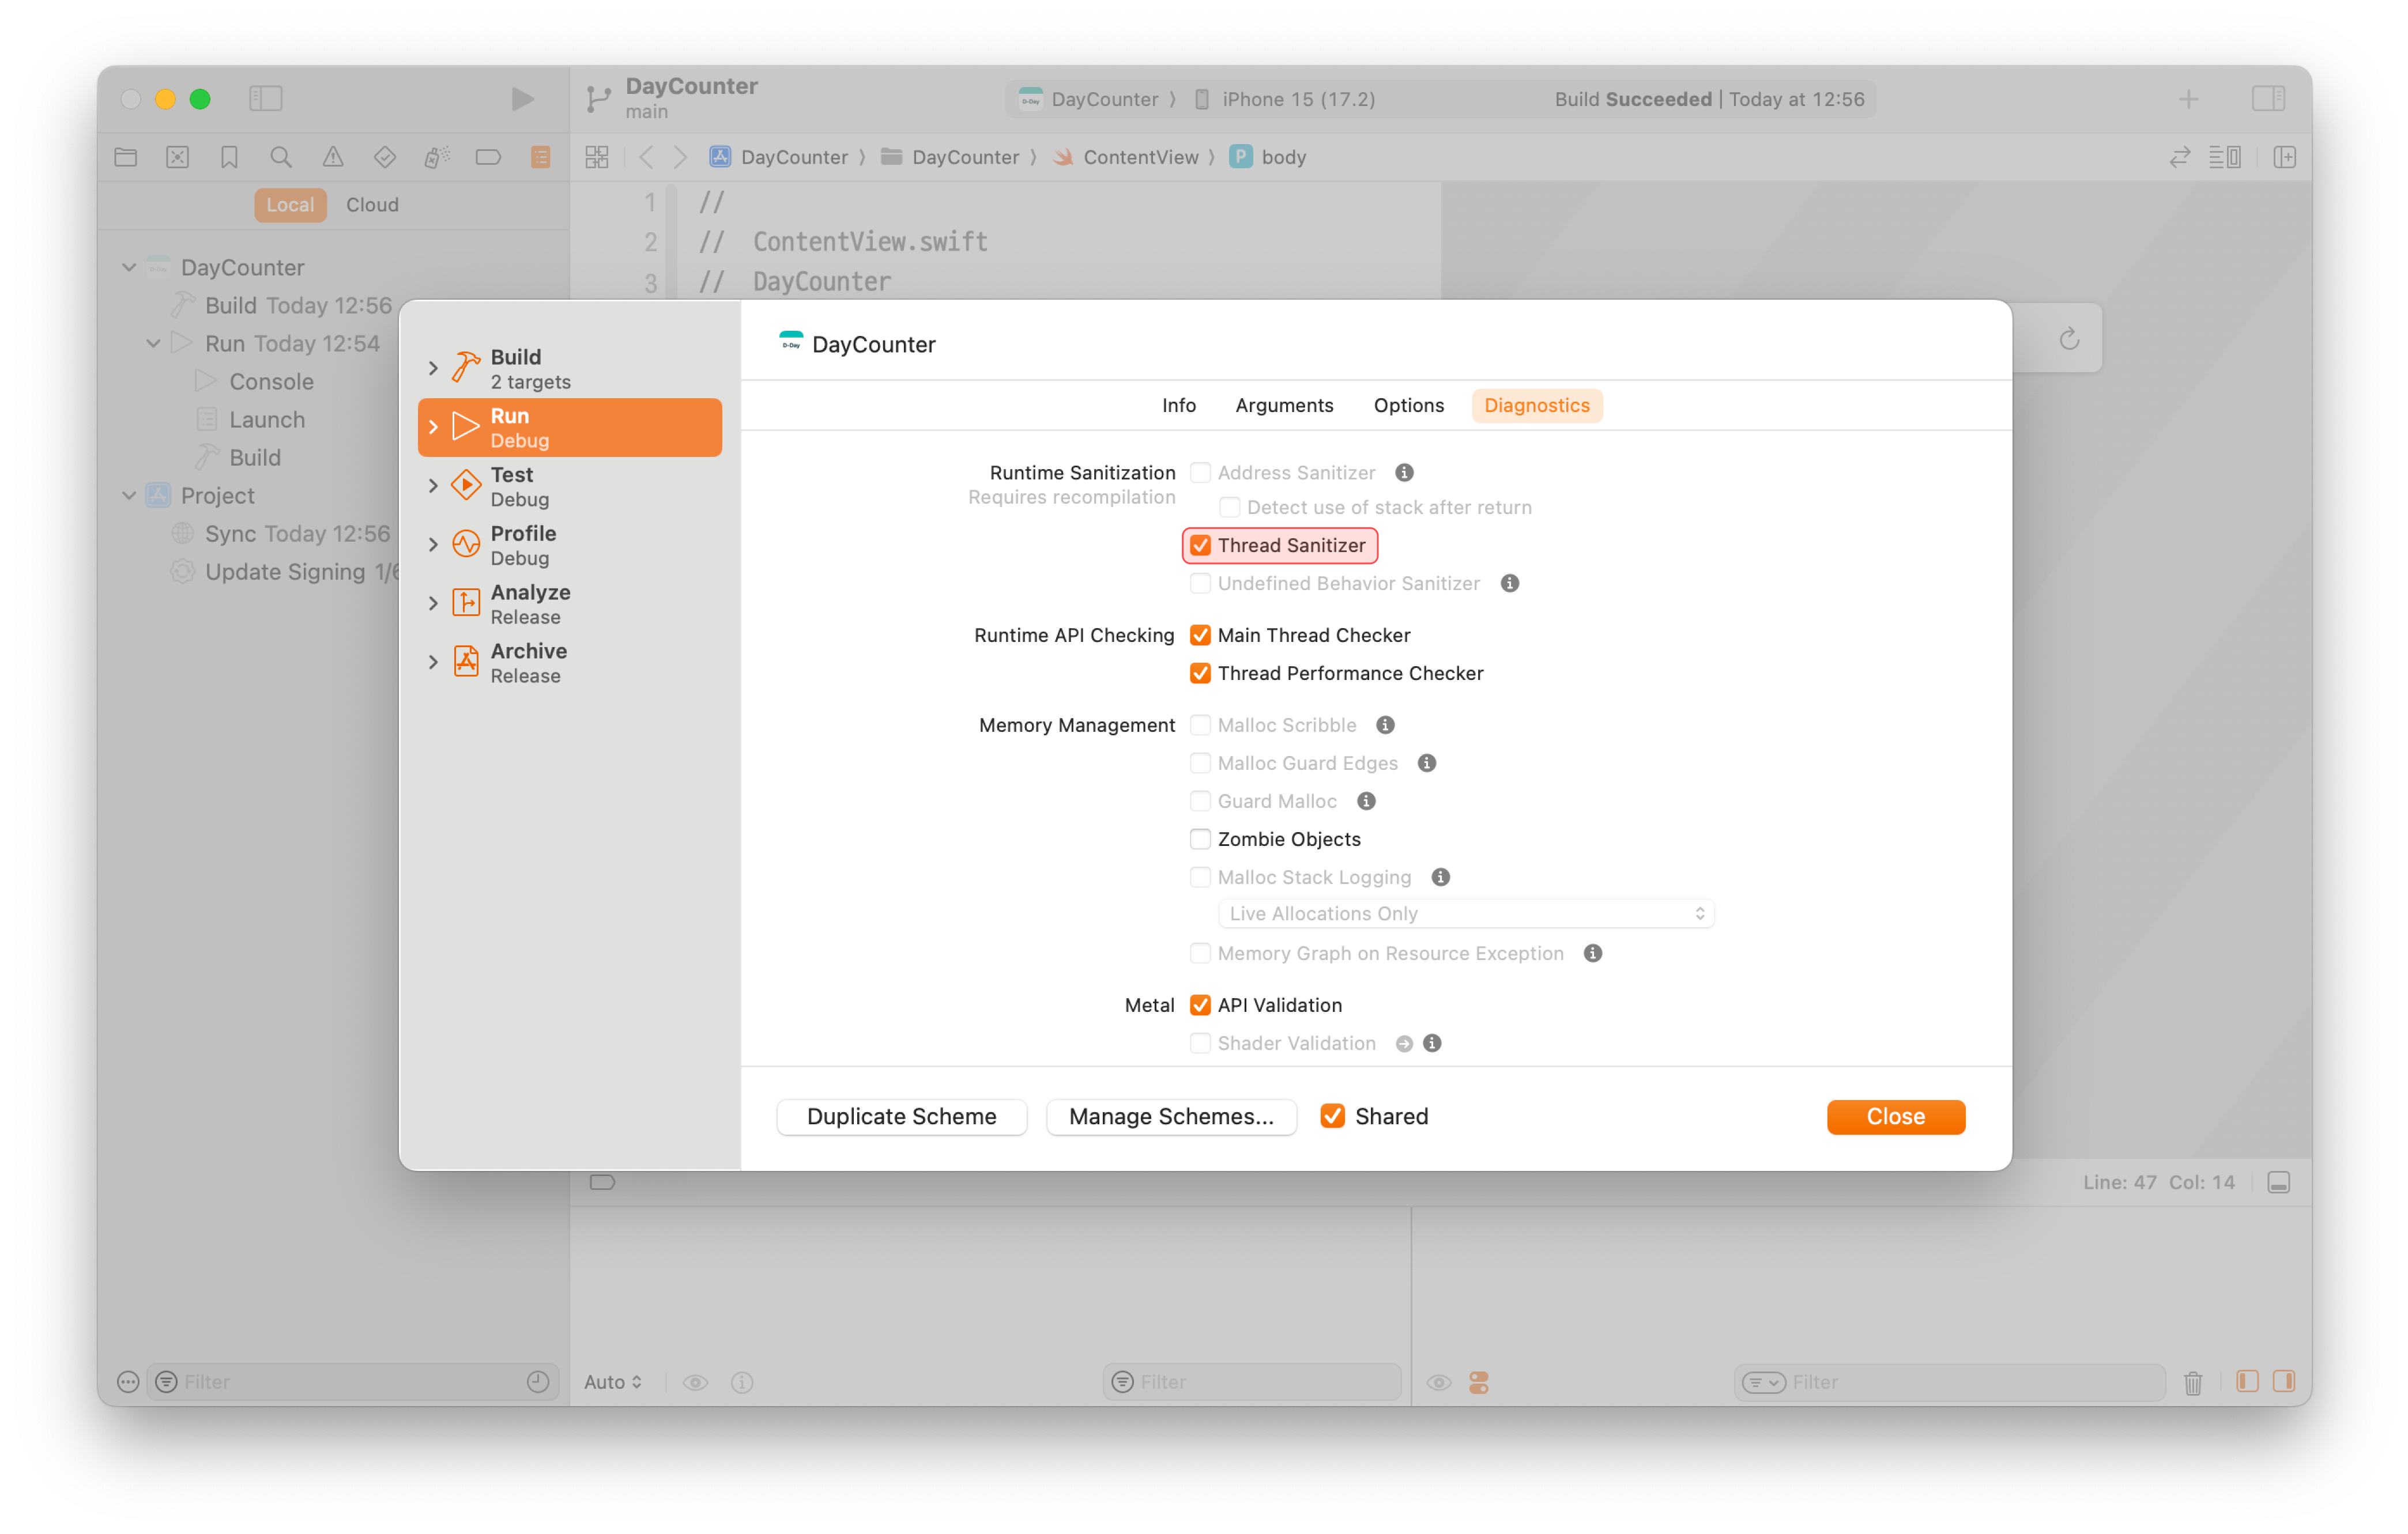The image size is (2408, 1534).
Task: Enable the Zombie Objects checkbox
Action: 1200,840
